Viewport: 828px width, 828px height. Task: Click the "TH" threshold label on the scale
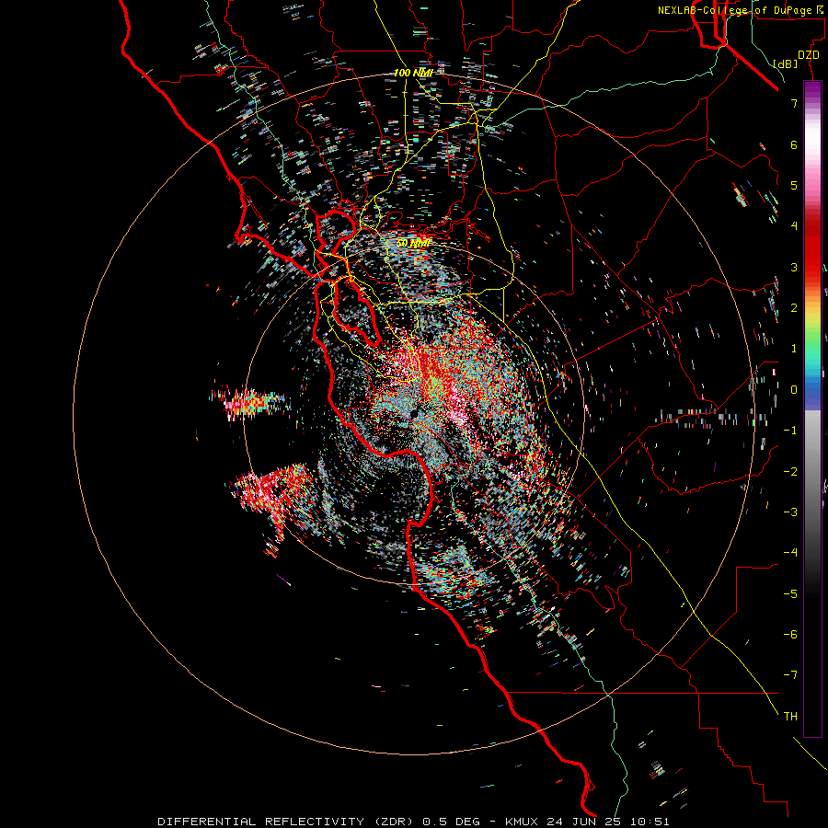790,717
